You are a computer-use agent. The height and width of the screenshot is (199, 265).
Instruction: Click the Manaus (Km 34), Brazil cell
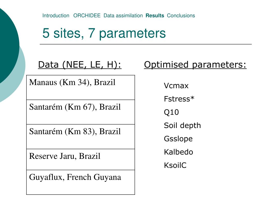pyautogui.click(x=81, y=88)
